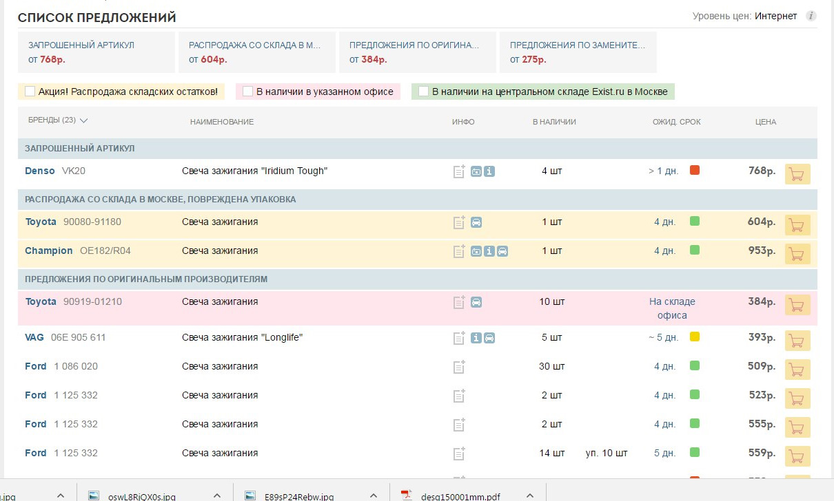Open chevron menu for desg150001mm.pdf download
This screenshot has height=501, width=834.
click(529, 495)
